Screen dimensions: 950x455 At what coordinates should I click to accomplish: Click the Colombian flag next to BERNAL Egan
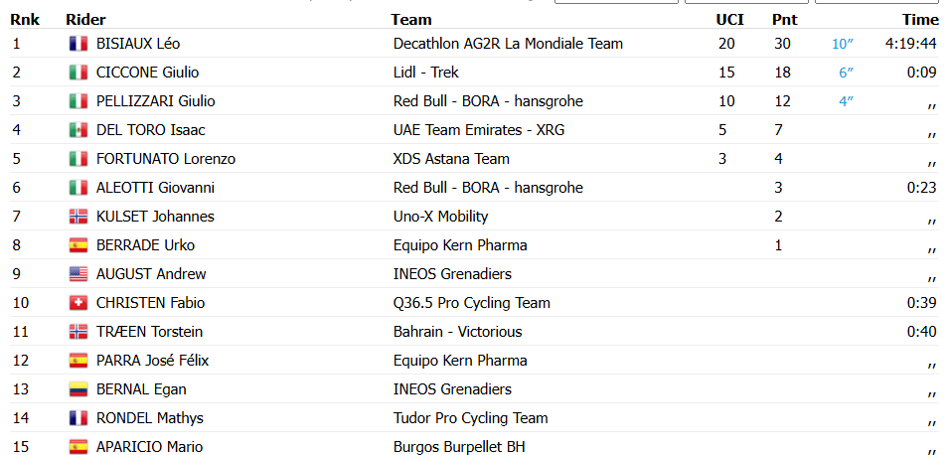(x=78, y=389)
